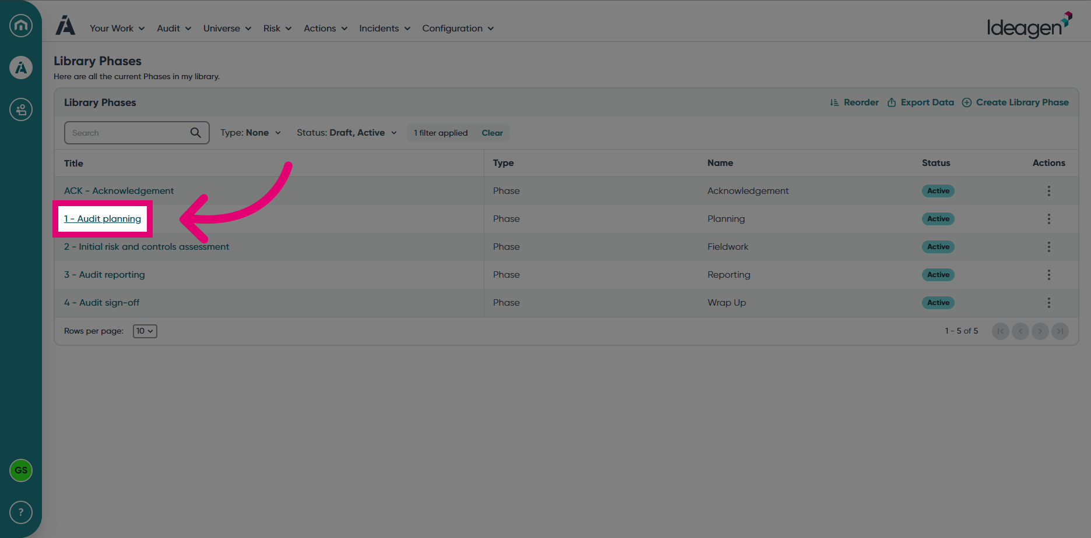Click the Reorder button
This screenshot has height=538, width=1091.
click(854, 102)
